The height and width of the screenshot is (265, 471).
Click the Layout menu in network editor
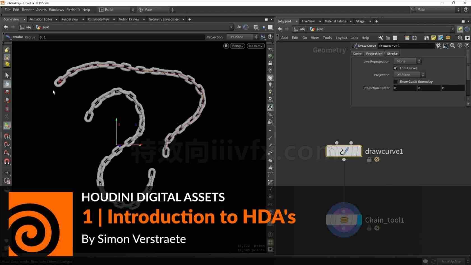[341, 38]
